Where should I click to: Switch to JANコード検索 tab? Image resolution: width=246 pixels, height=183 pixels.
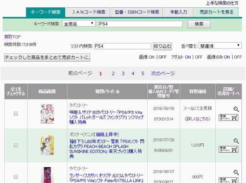point(88,12)
